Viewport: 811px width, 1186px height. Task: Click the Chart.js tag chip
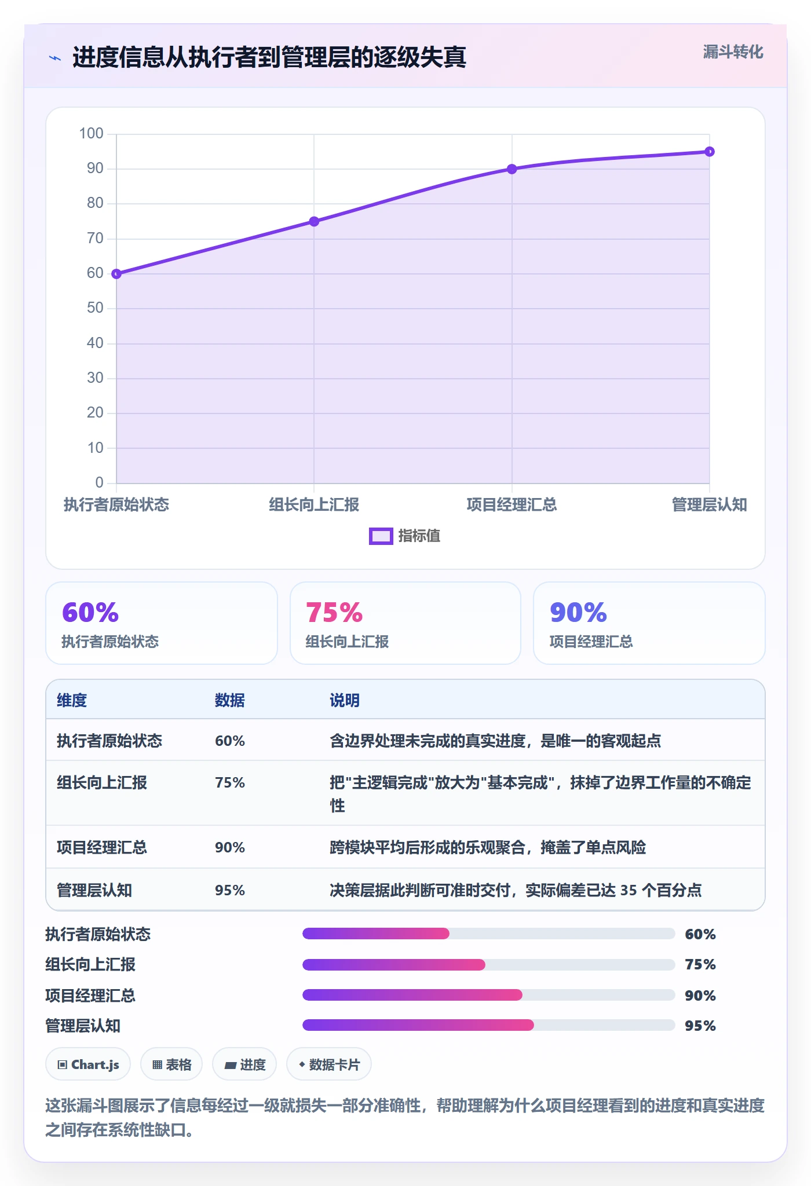[88, 1064]
